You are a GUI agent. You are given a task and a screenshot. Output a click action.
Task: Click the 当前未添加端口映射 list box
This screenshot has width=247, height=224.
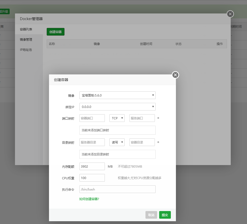(x=117, y=130)
